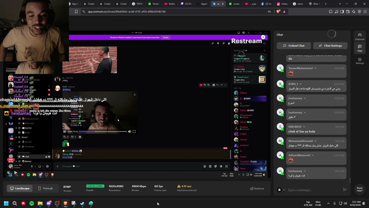
Task: Click the Need help? button
Action: pos(359,190)
